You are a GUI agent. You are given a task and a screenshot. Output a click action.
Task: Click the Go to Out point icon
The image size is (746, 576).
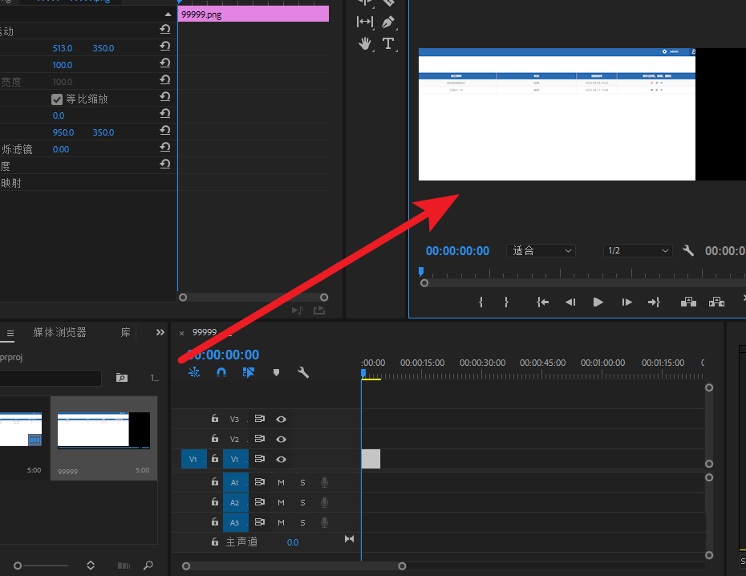click(654, 302)
